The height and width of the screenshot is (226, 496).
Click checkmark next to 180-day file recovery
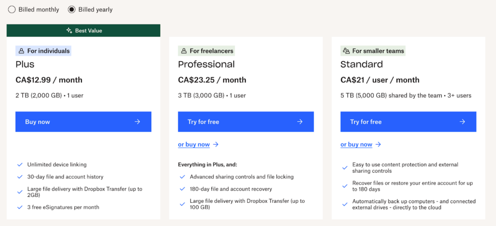(x=183, y=189)
